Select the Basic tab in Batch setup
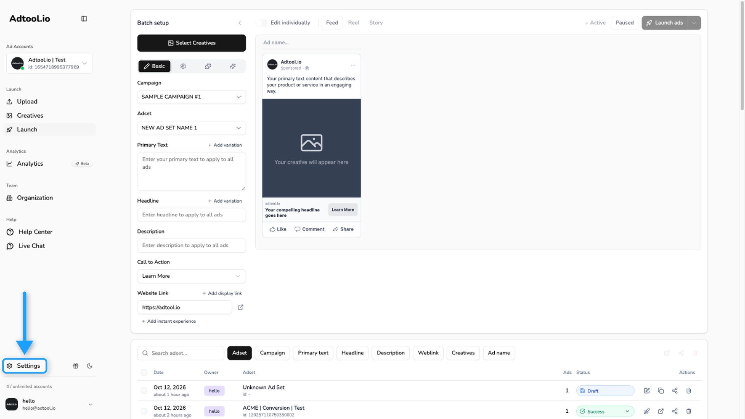745x419 pixels. coord(154,66)
